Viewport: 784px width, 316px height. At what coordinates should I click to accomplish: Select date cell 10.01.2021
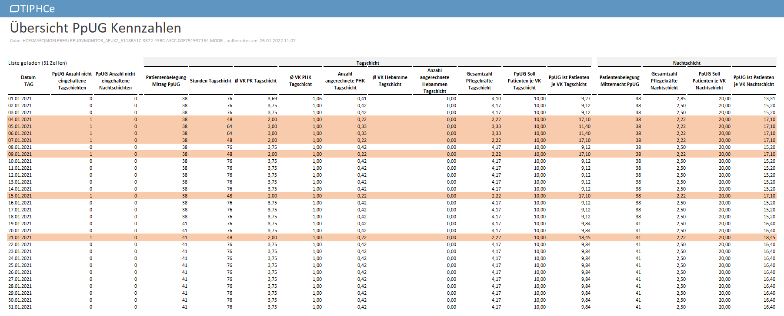pos(20,161)
